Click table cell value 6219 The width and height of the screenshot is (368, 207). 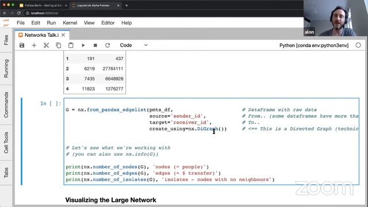click(90, 69)
